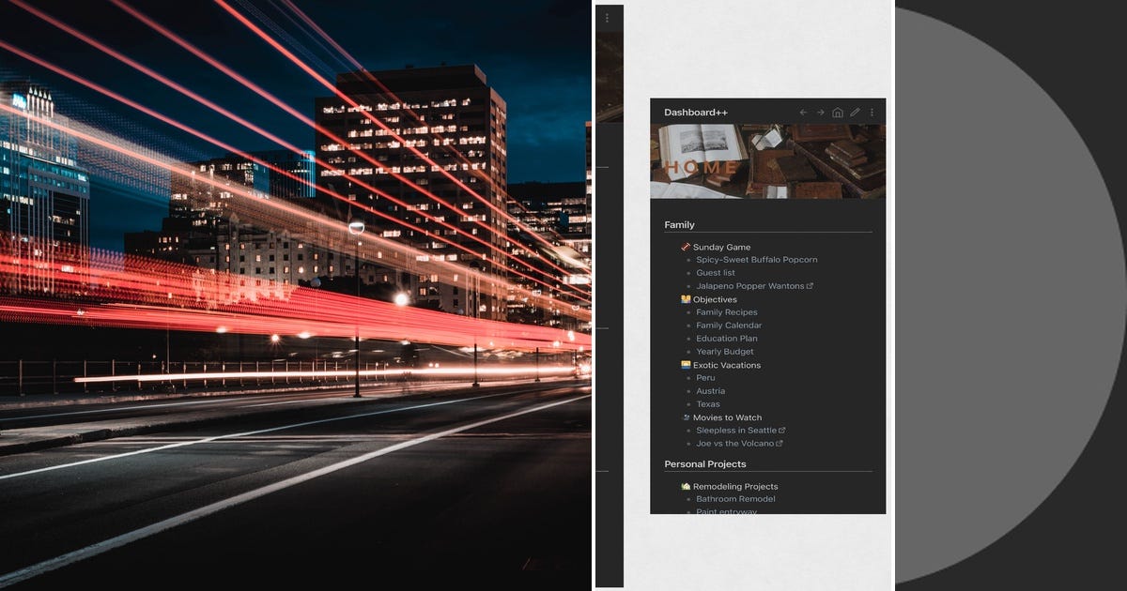Click the external link icon after Joe vs the Volcano
The image size is (1127, 591).
(778, 443)
